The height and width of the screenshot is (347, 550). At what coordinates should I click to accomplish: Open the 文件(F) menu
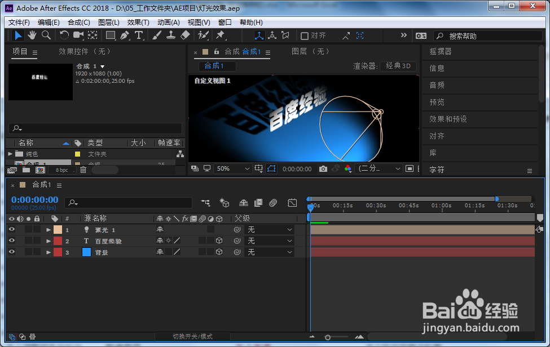(19, 23)
